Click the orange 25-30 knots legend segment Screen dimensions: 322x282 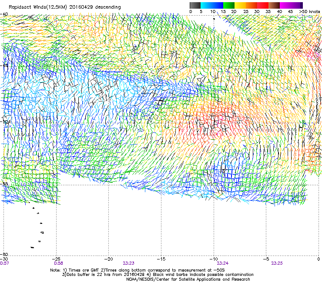pyautogui.click(x=252, y=5)
